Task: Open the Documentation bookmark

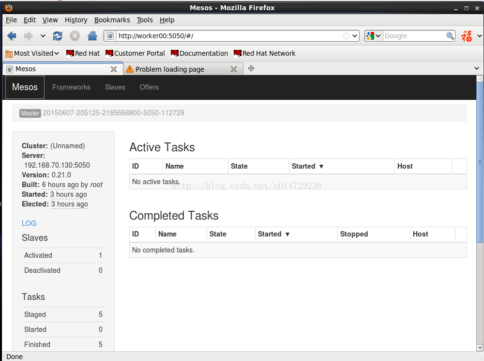Action: coord(199,53)
